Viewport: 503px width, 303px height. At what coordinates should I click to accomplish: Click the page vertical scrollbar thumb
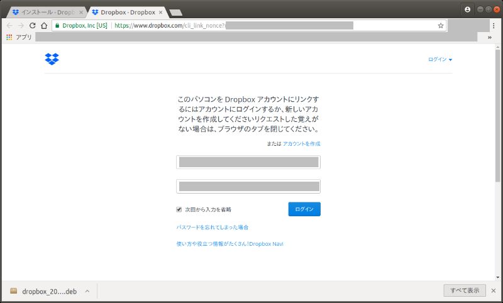tap(497, 116)
